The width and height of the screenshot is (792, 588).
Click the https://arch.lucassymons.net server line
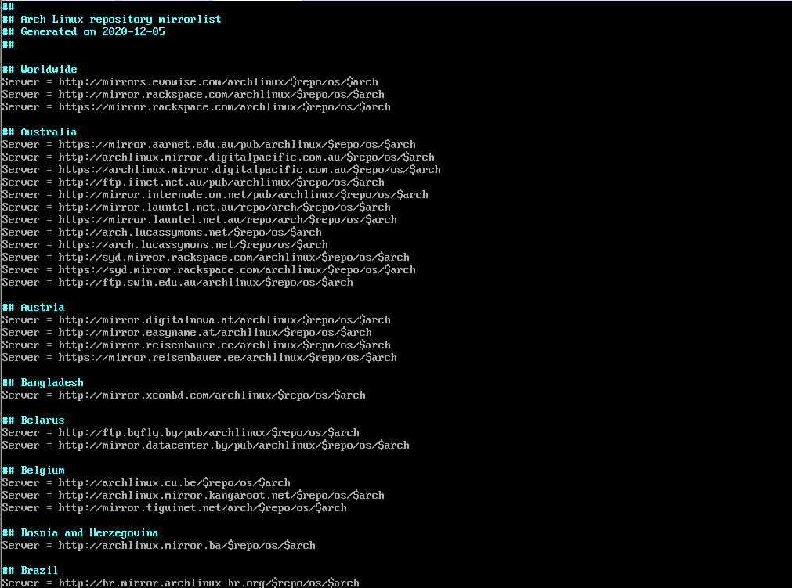pos(165,245)
